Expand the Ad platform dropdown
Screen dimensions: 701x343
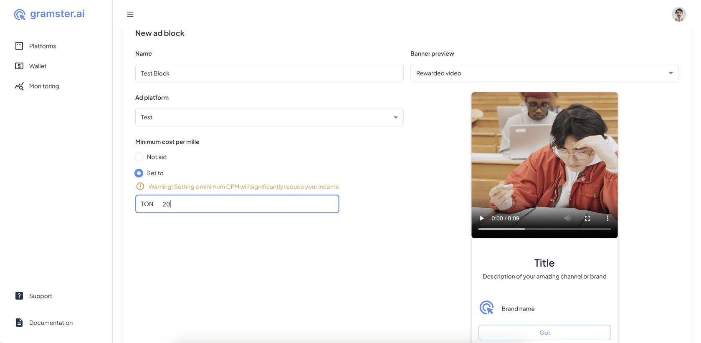[269, 117]
